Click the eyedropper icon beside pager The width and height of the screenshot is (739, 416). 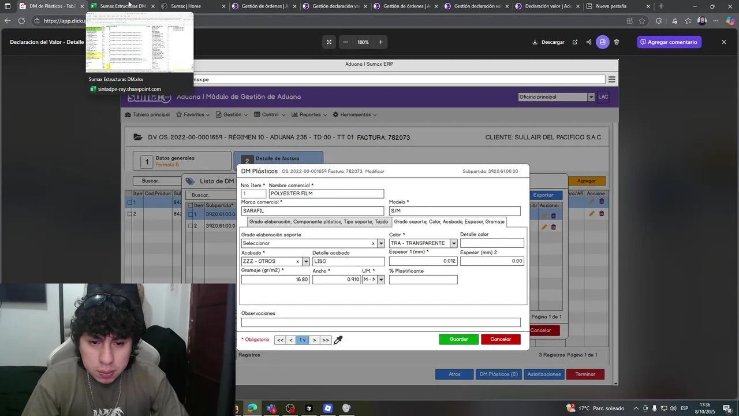(x=338, y=340)
